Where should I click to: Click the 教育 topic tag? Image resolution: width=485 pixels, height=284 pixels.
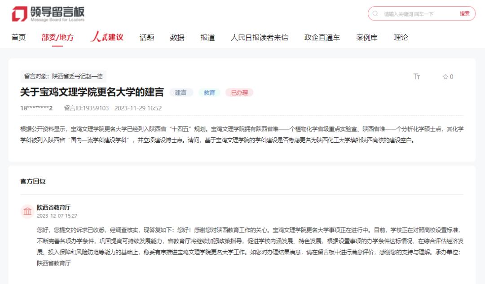tap(209, 92)
